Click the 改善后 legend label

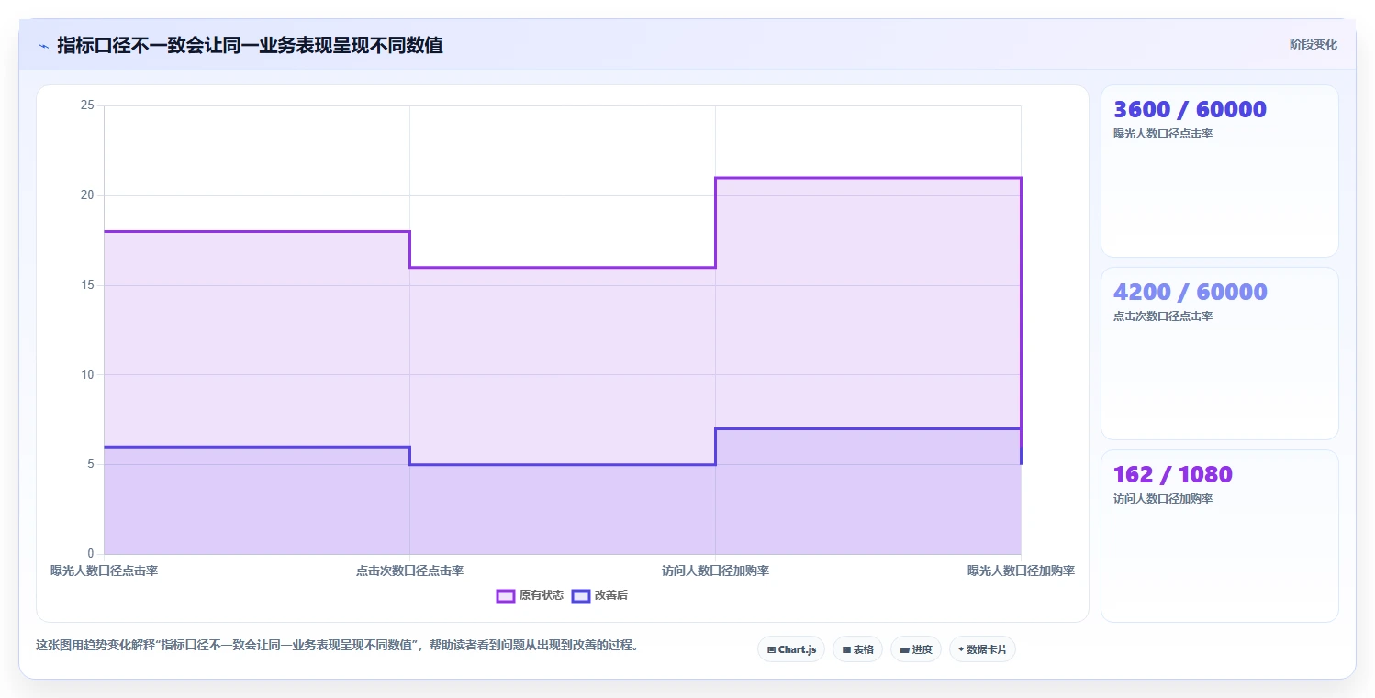tap(611, 595)
